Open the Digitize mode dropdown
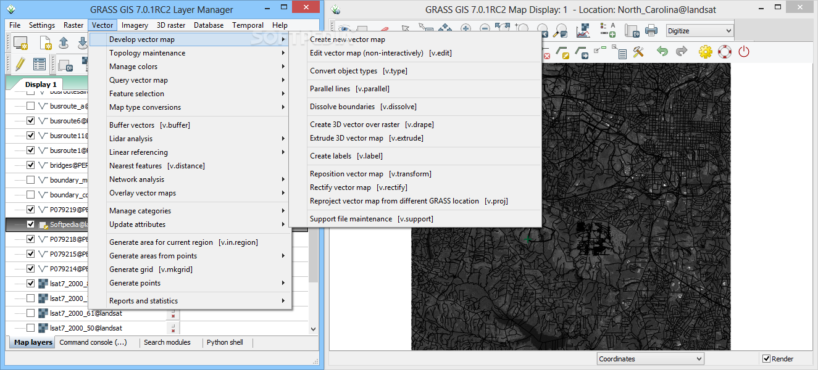This screenshot has height=370, width=818. [699, 31]
